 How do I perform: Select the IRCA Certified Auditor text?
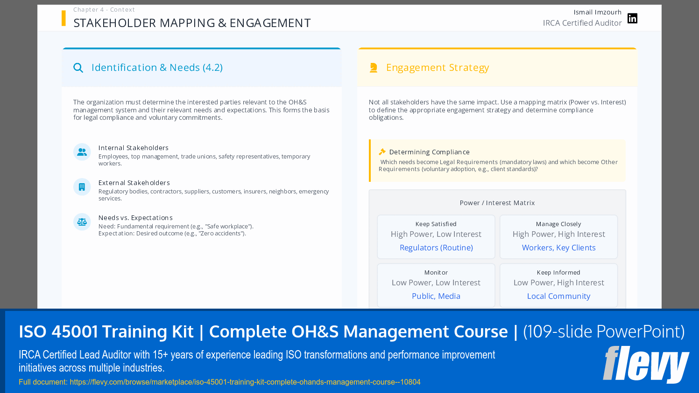tap(582, 22)
